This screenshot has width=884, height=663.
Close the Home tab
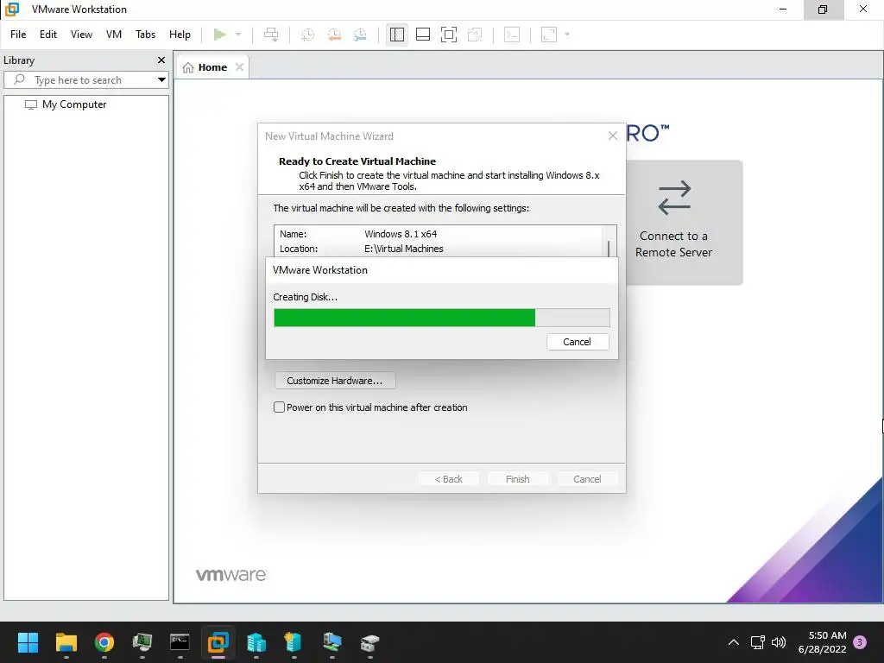[x=240, y=67]
